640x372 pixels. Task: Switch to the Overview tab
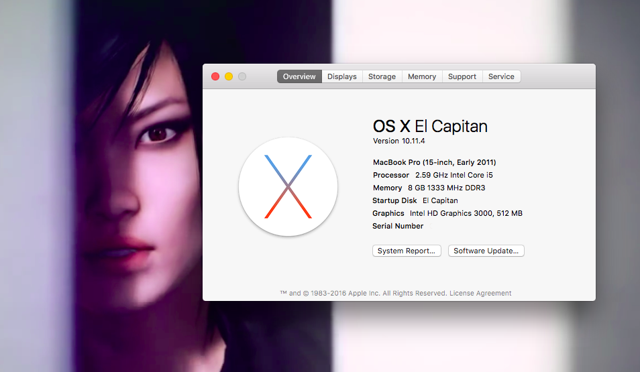point(299,76)
